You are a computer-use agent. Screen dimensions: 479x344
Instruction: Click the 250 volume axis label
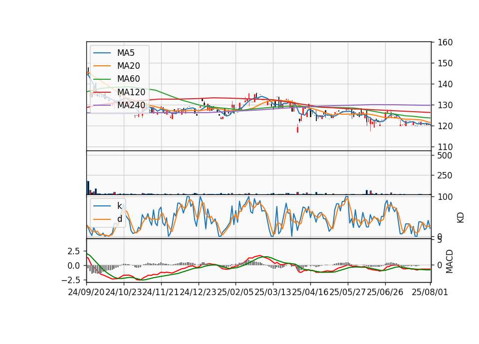pyautogui.click(x=445, y=175)
